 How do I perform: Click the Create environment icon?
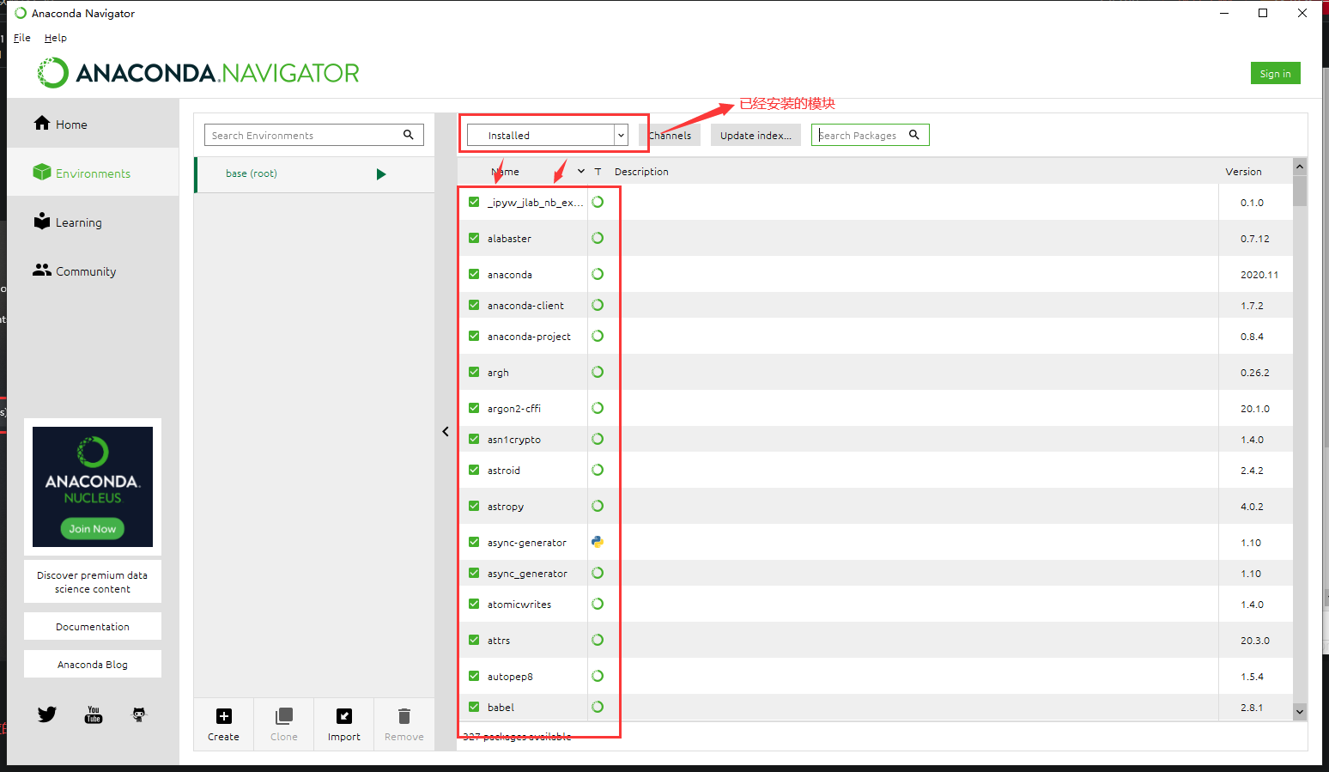(224, 716)
